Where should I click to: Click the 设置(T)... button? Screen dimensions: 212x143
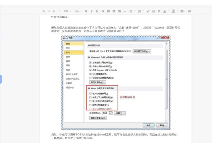pyautogui.click(x=120, y=113)
